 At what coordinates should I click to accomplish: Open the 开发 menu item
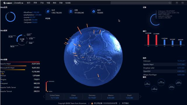coord(42,3)
